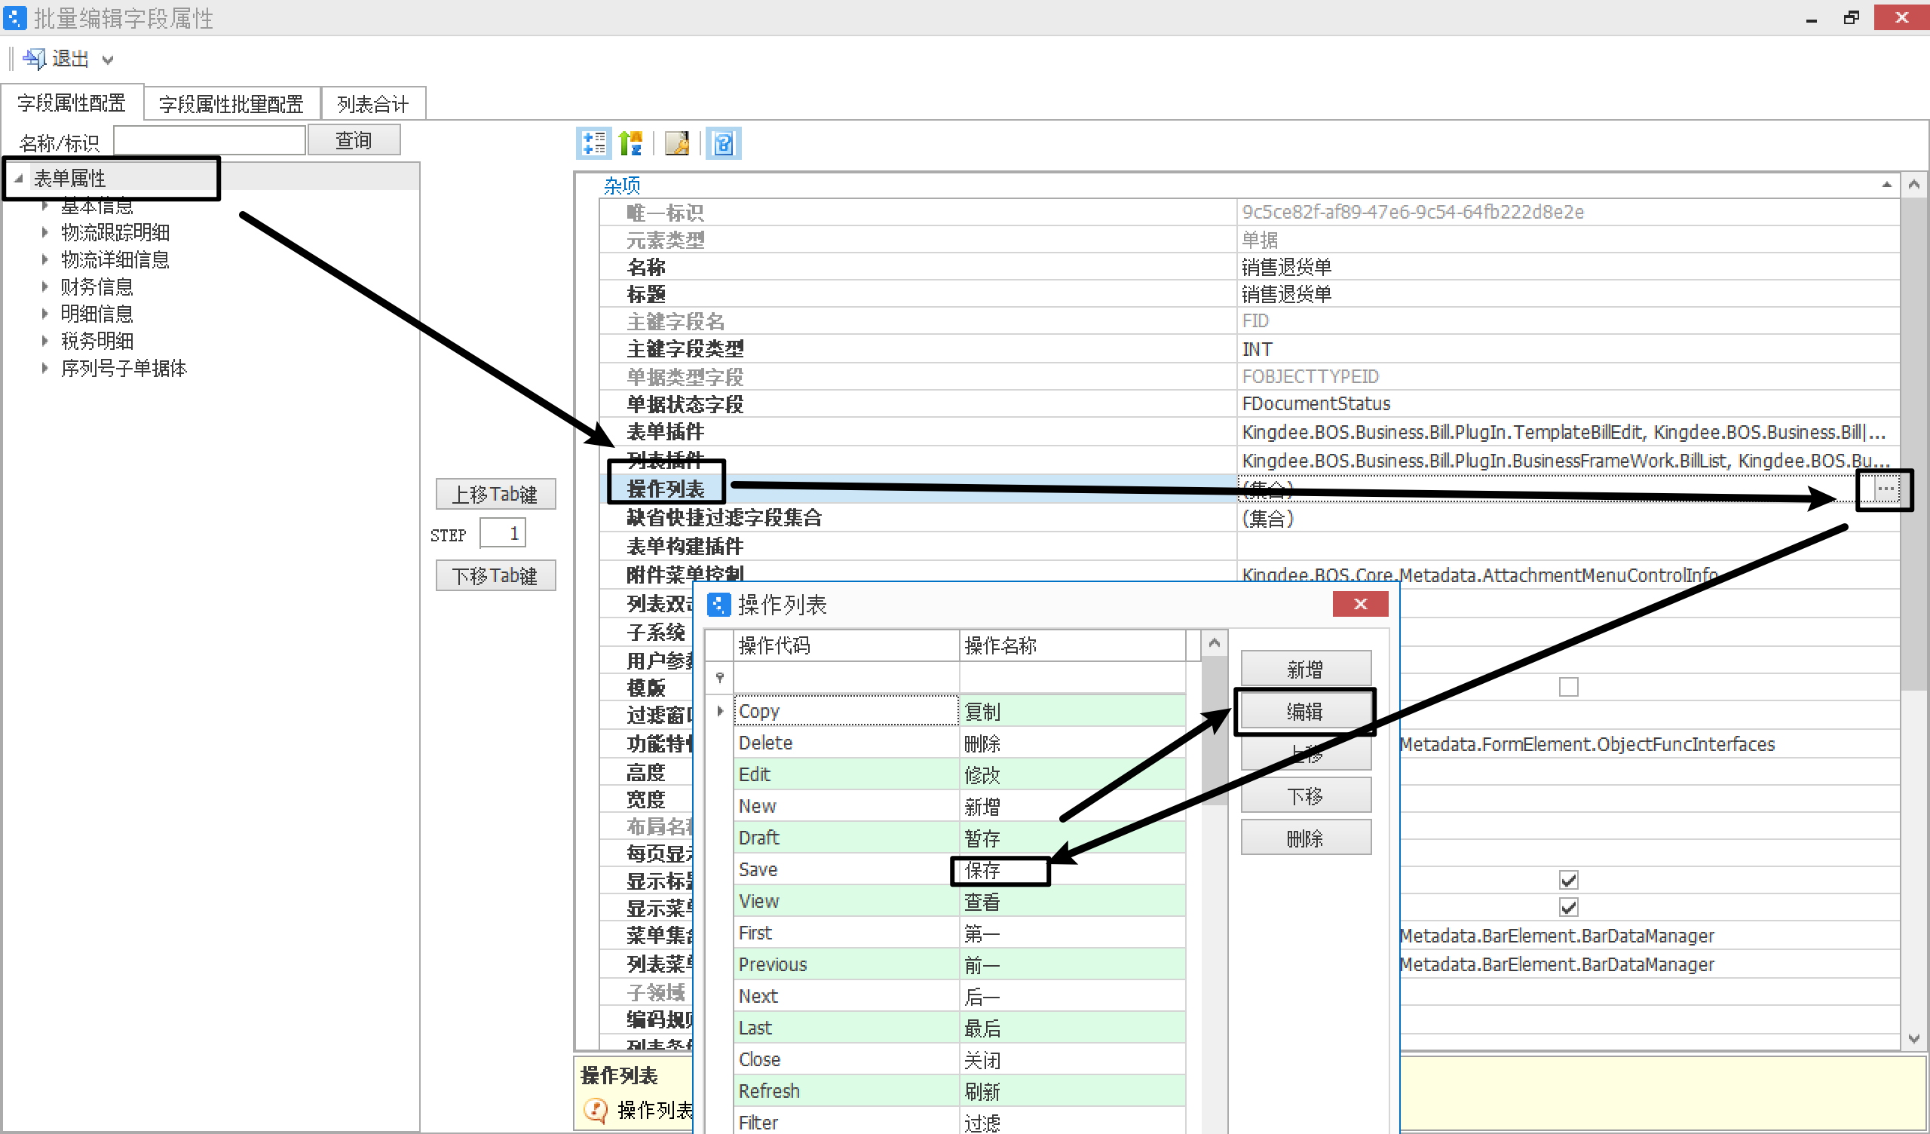Click the alphabetical sort icon

point(631,143)
